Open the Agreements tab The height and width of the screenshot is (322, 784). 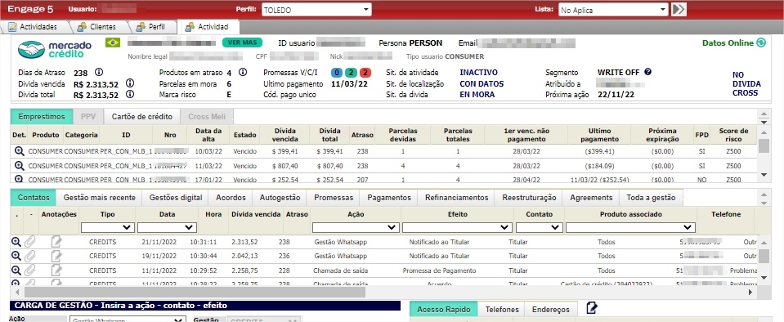(591, 198)
